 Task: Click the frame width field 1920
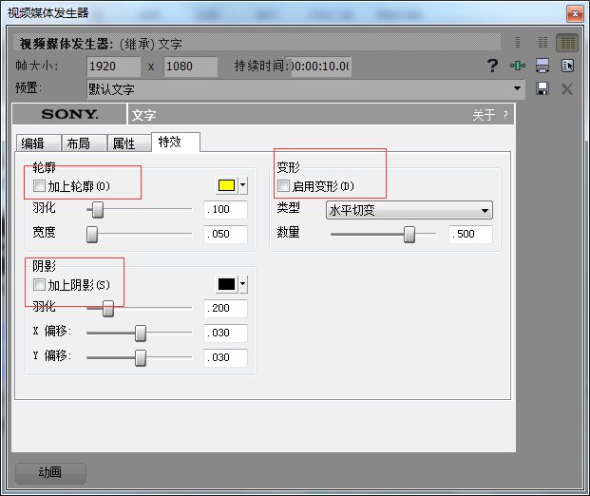(113, 67)
